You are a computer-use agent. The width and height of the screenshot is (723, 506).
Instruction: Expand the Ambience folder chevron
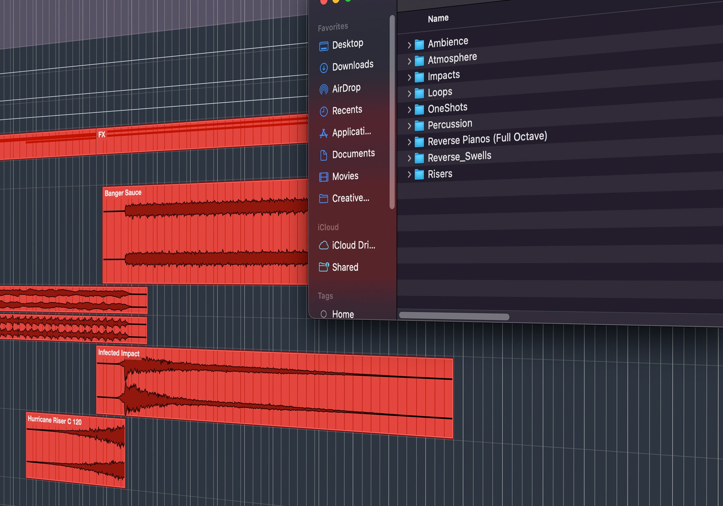(x=409, y=45)
